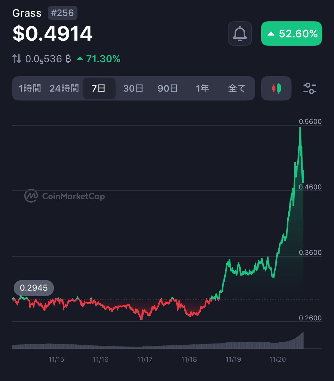Viewport: 334px width, 381px height.
Task: Tap the #256 rank badge
Action: point(62,13)
